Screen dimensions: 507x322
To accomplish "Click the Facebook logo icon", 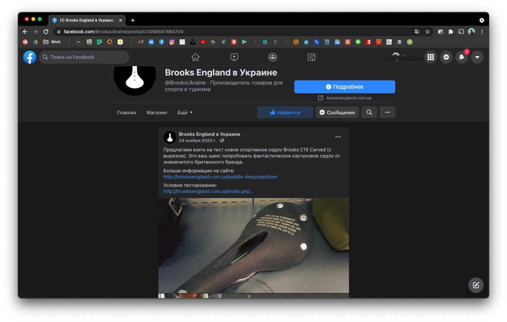I will 30,57.
